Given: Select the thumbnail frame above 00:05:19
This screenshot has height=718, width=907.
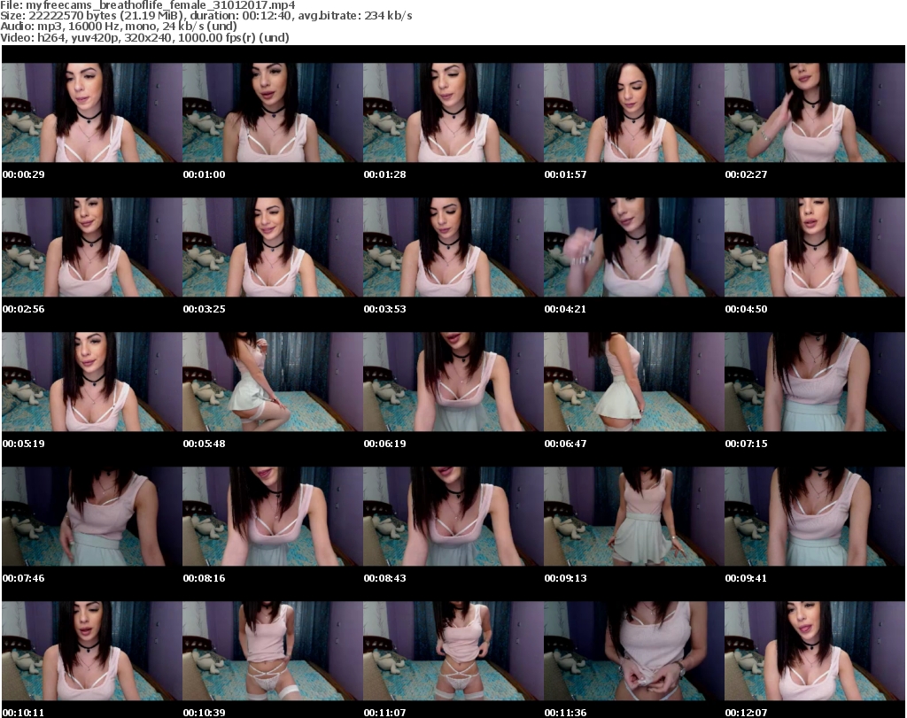Looking at the screenshot, I should point(91,382).
